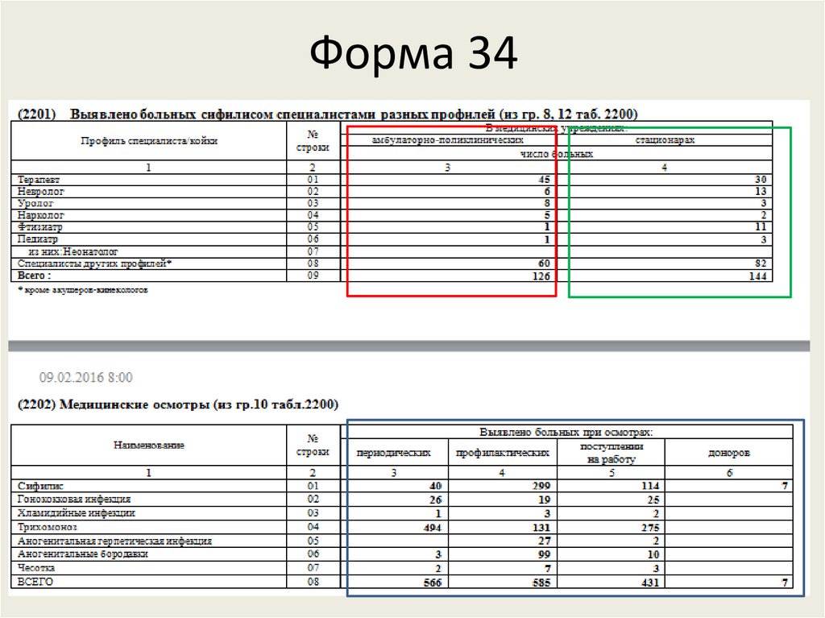Click value 494 in the Трихомоноз row
Image resolution: width=825 pixels, height=618 pixels.
433,528
